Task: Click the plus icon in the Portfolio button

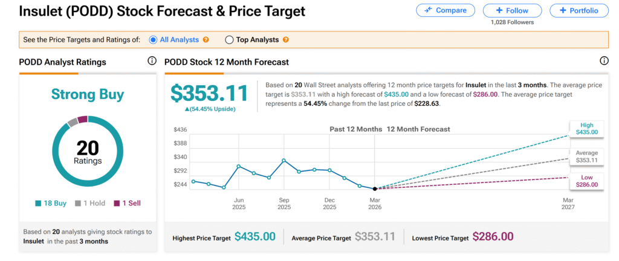Action: [563, 10]
